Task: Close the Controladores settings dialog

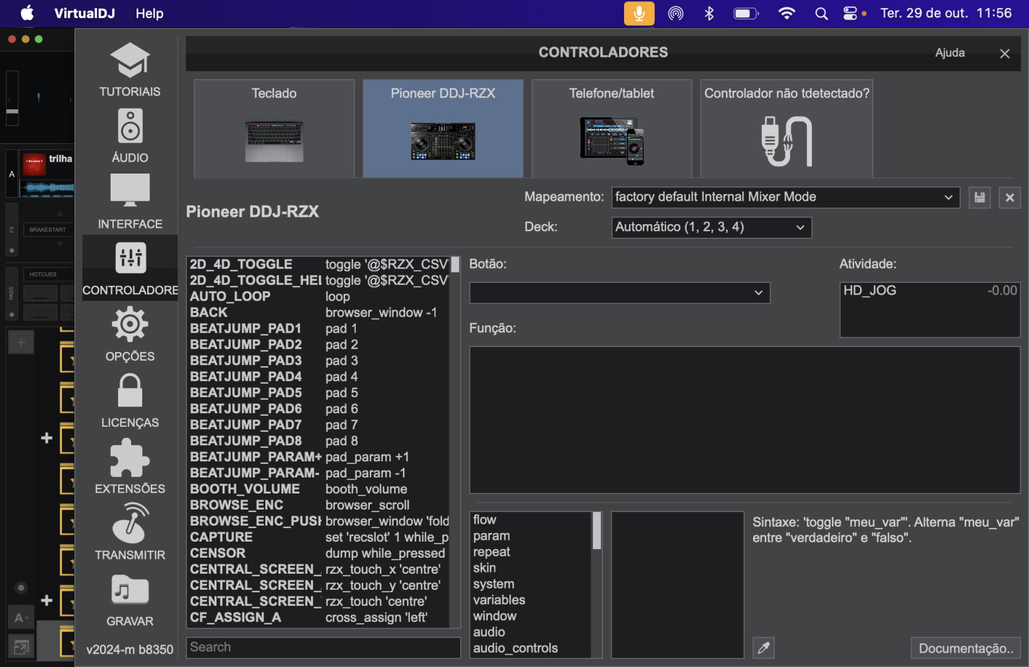Action: [1005, 54]
